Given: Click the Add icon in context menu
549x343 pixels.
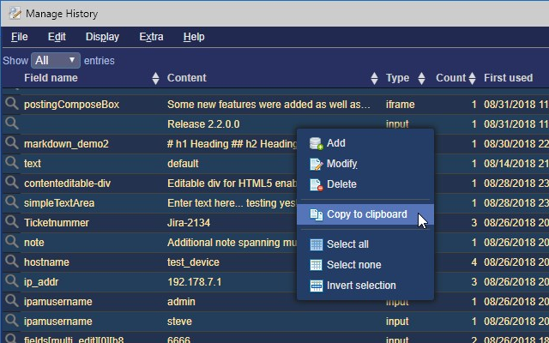Looking at the screenshot, I should pos(316,143).
